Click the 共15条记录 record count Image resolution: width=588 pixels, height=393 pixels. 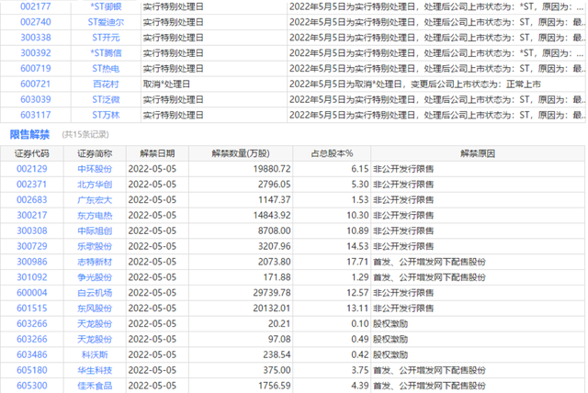click(85, 134)
